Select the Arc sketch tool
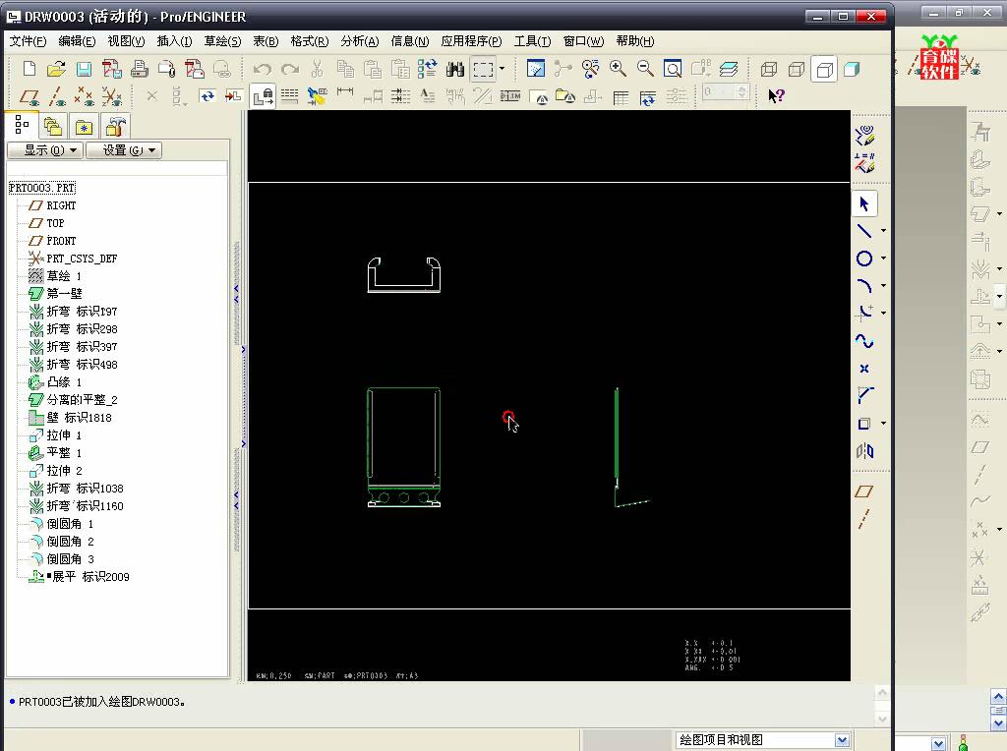The image size is (1007, 751). coord(864,286)
